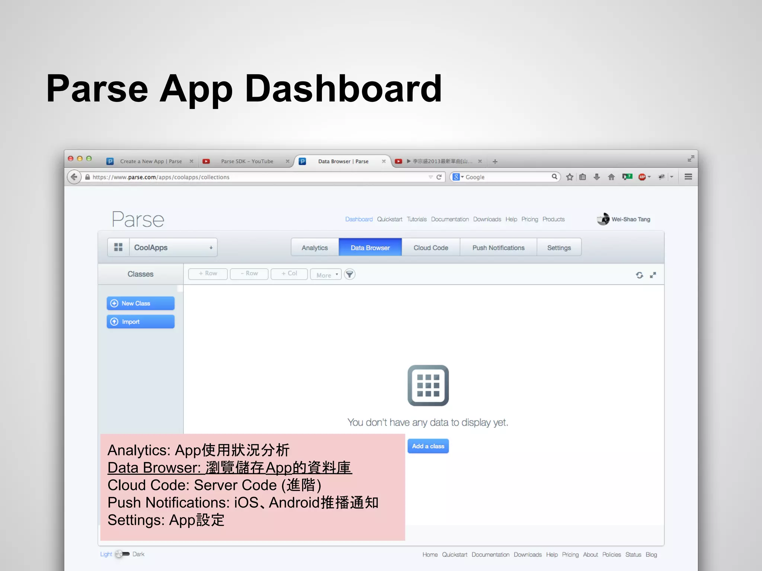
Task: Click the Adblock Plus ABP icon
Action: 642,177
